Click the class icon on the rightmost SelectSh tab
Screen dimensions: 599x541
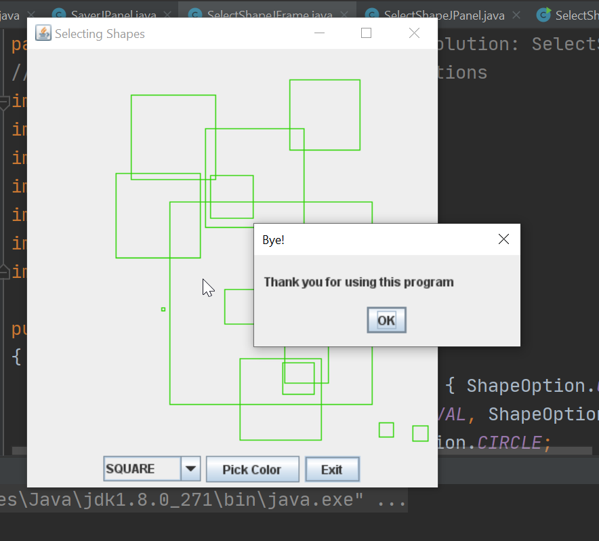543,14
